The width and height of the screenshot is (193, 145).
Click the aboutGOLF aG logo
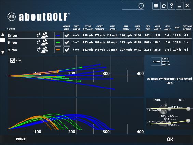pos(12,17)
